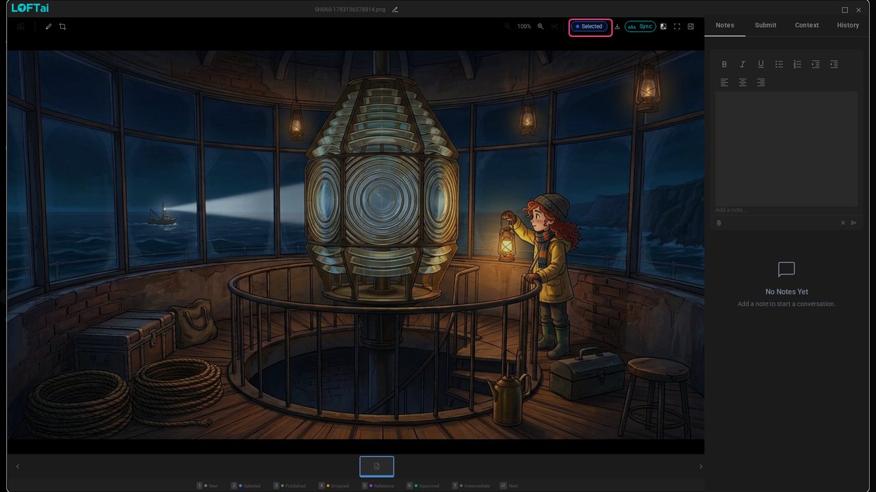Switch to the History tab

(848, 25)
